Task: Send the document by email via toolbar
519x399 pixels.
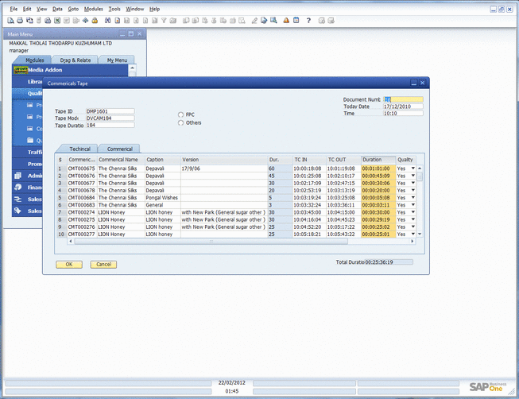Action: 29,21
